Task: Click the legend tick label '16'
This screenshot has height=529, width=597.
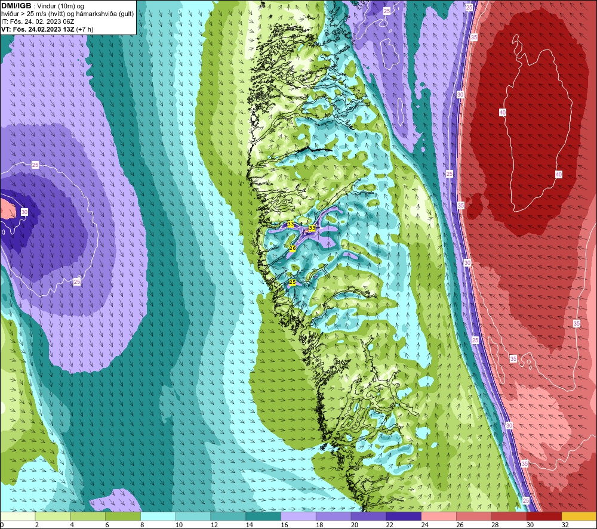Action: [x=284, y=525]
